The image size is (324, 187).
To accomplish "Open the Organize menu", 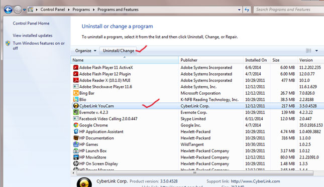I will tap(85, 51).
